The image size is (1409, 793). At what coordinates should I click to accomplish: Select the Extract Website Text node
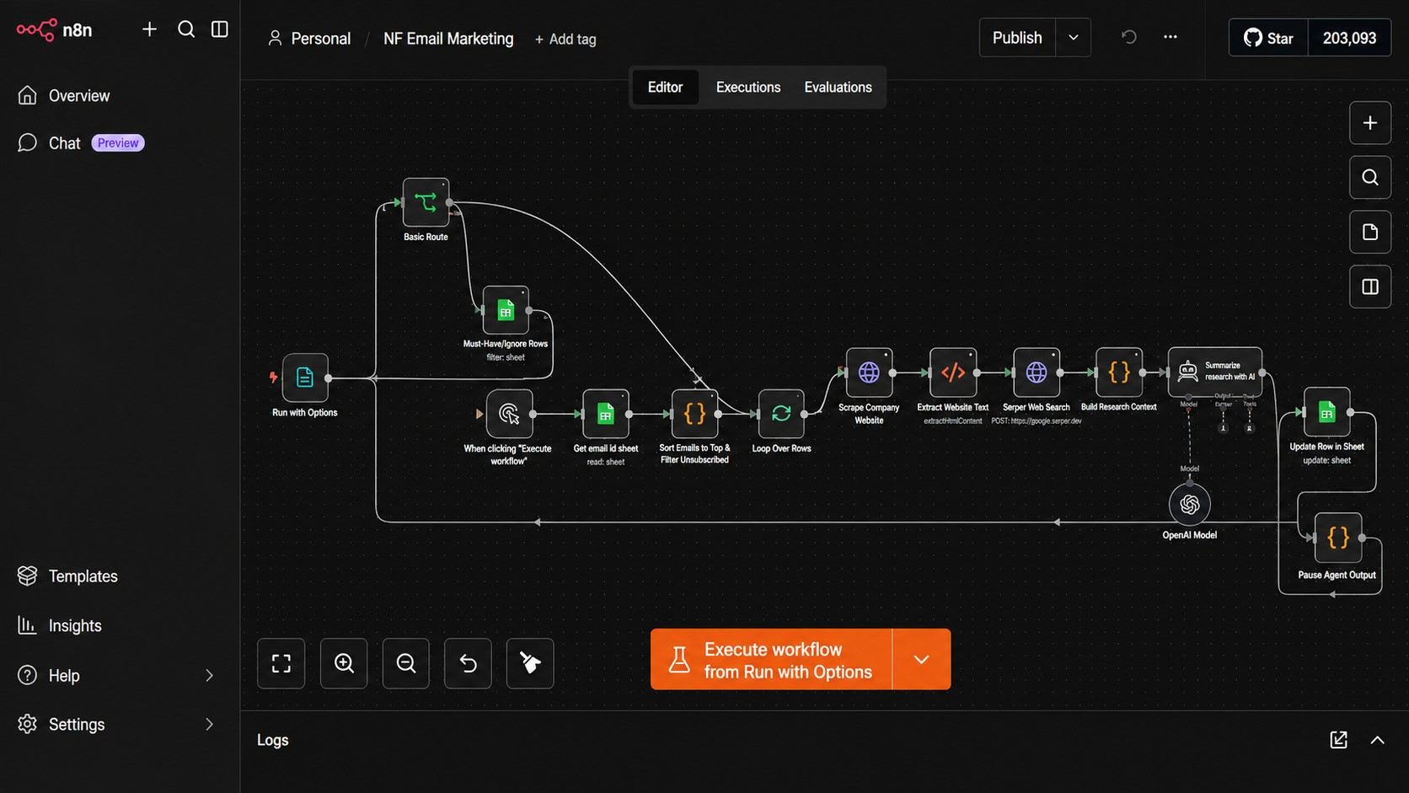click(x=953, y=372)
